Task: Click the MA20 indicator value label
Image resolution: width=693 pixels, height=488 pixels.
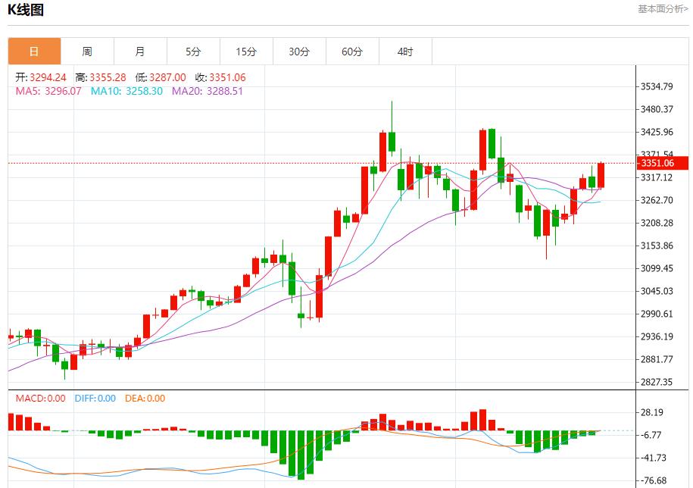Action: (x=207, y=91)
